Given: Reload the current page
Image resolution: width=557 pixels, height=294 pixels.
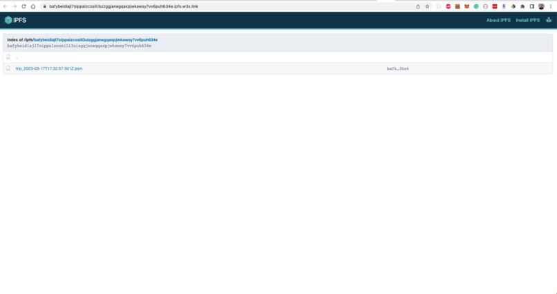Looking at the screenshot, I should pos(23,6).
